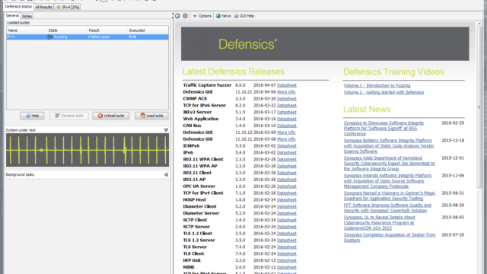This screenshot has width=487, height=274.
Task: Open GUI Help from the toolbar
Action: point(244,16)
